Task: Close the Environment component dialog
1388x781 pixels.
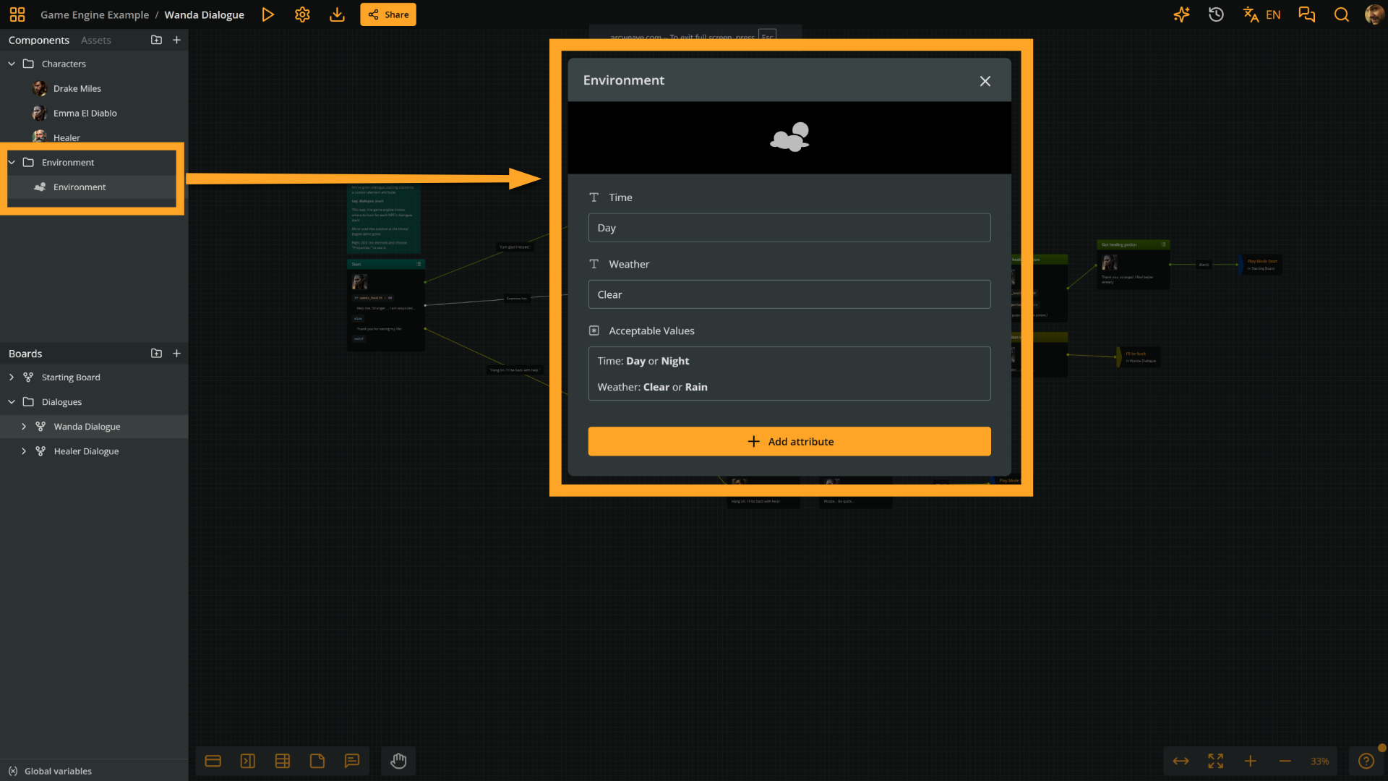Action: (985, 81)
